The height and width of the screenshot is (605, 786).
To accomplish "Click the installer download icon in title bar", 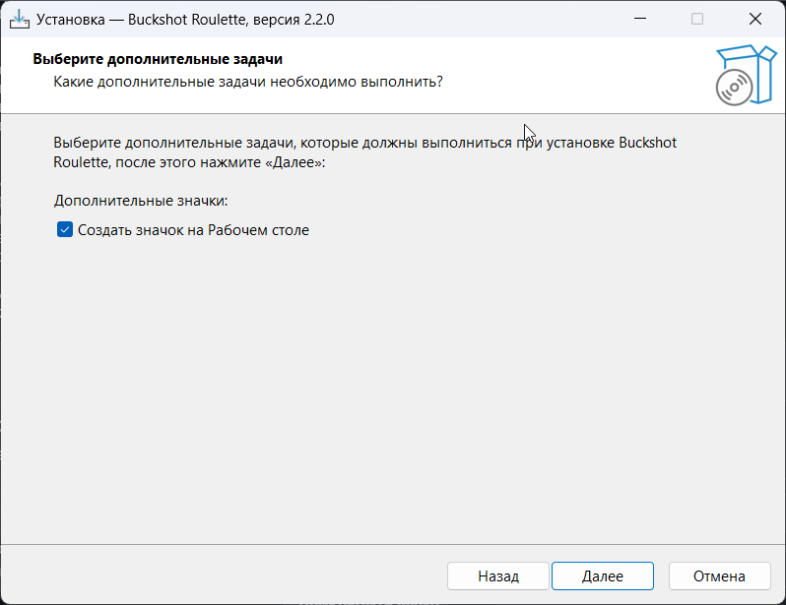I will 20,20.
